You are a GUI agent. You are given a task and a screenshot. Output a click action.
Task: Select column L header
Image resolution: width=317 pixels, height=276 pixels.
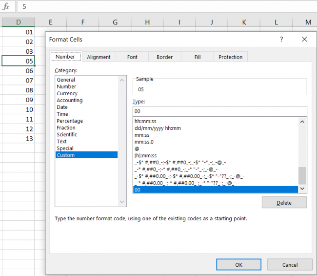(276, 22)
